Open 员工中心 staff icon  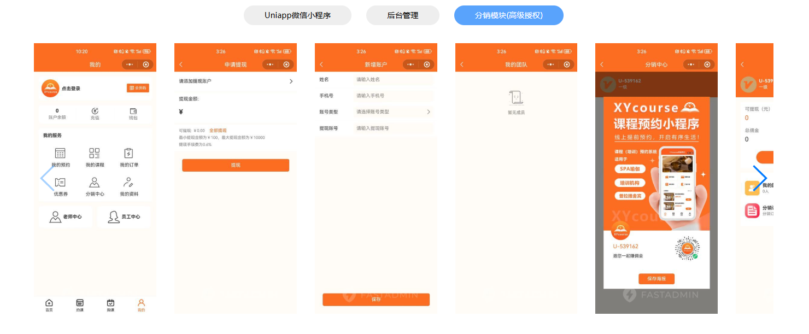(114, 217)
